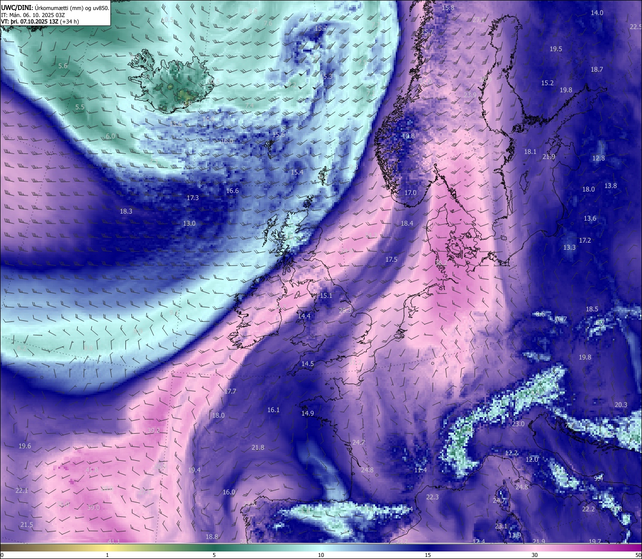
Task: Click the 21.5 value label
Action: pyautogui.click(x=27, y=524)
